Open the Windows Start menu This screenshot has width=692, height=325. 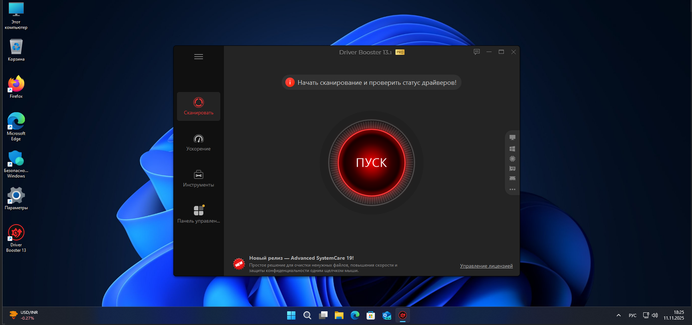coord(291,315)
